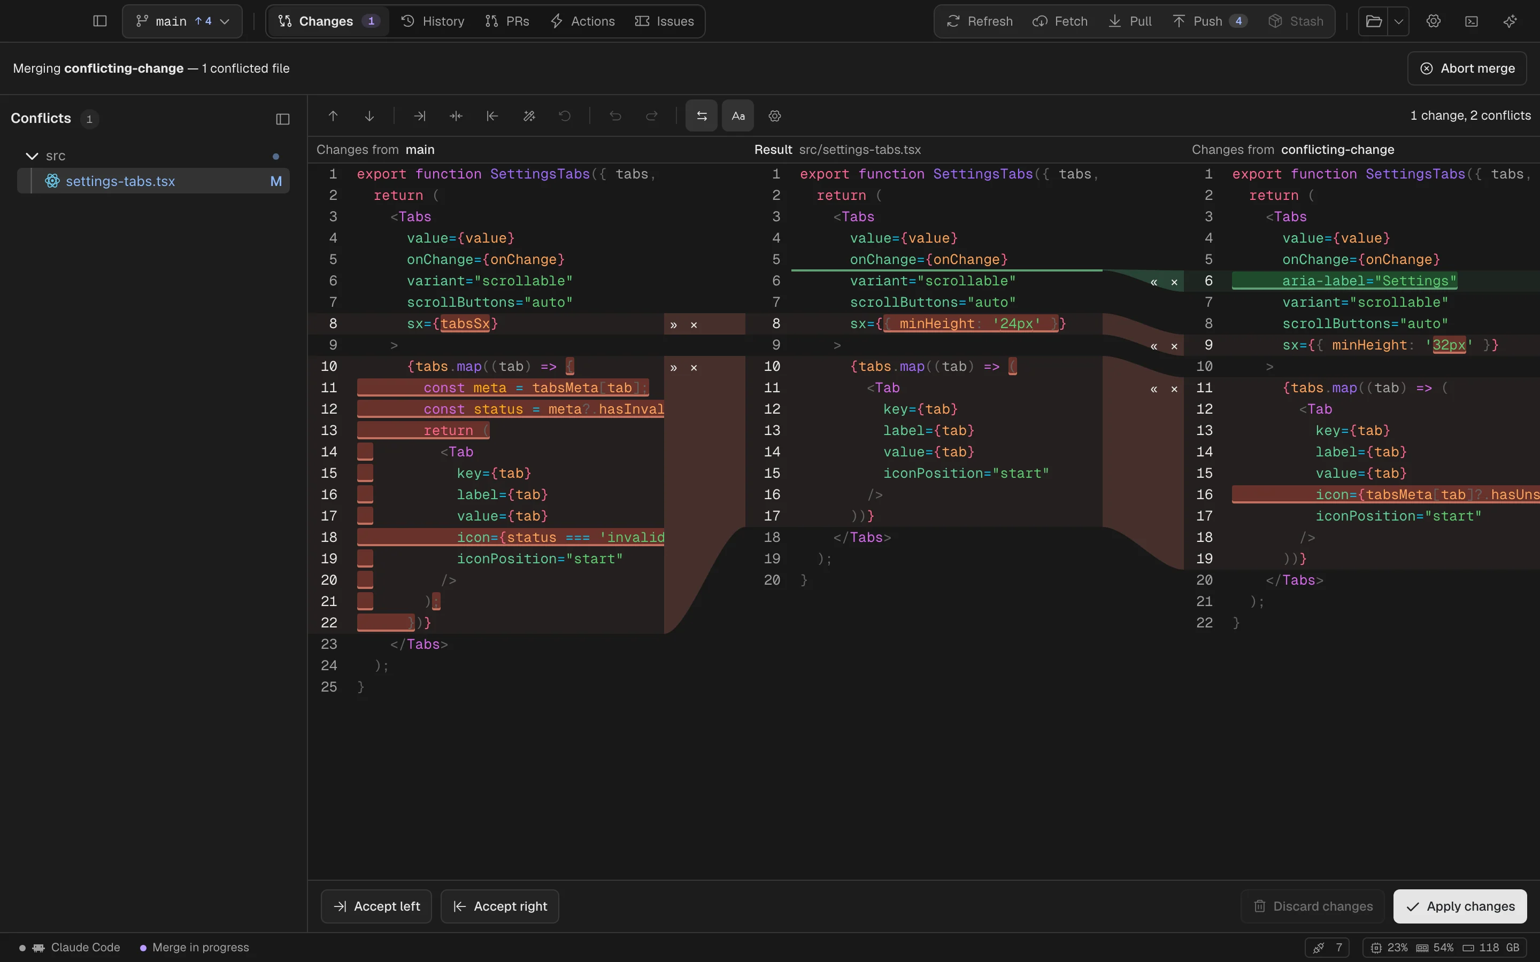Collapse the src folder
The width and height of the screenshot is (1540, 962).
(x=32, y=156)
